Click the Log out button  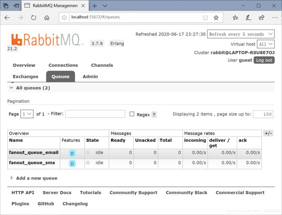point(264,60)
